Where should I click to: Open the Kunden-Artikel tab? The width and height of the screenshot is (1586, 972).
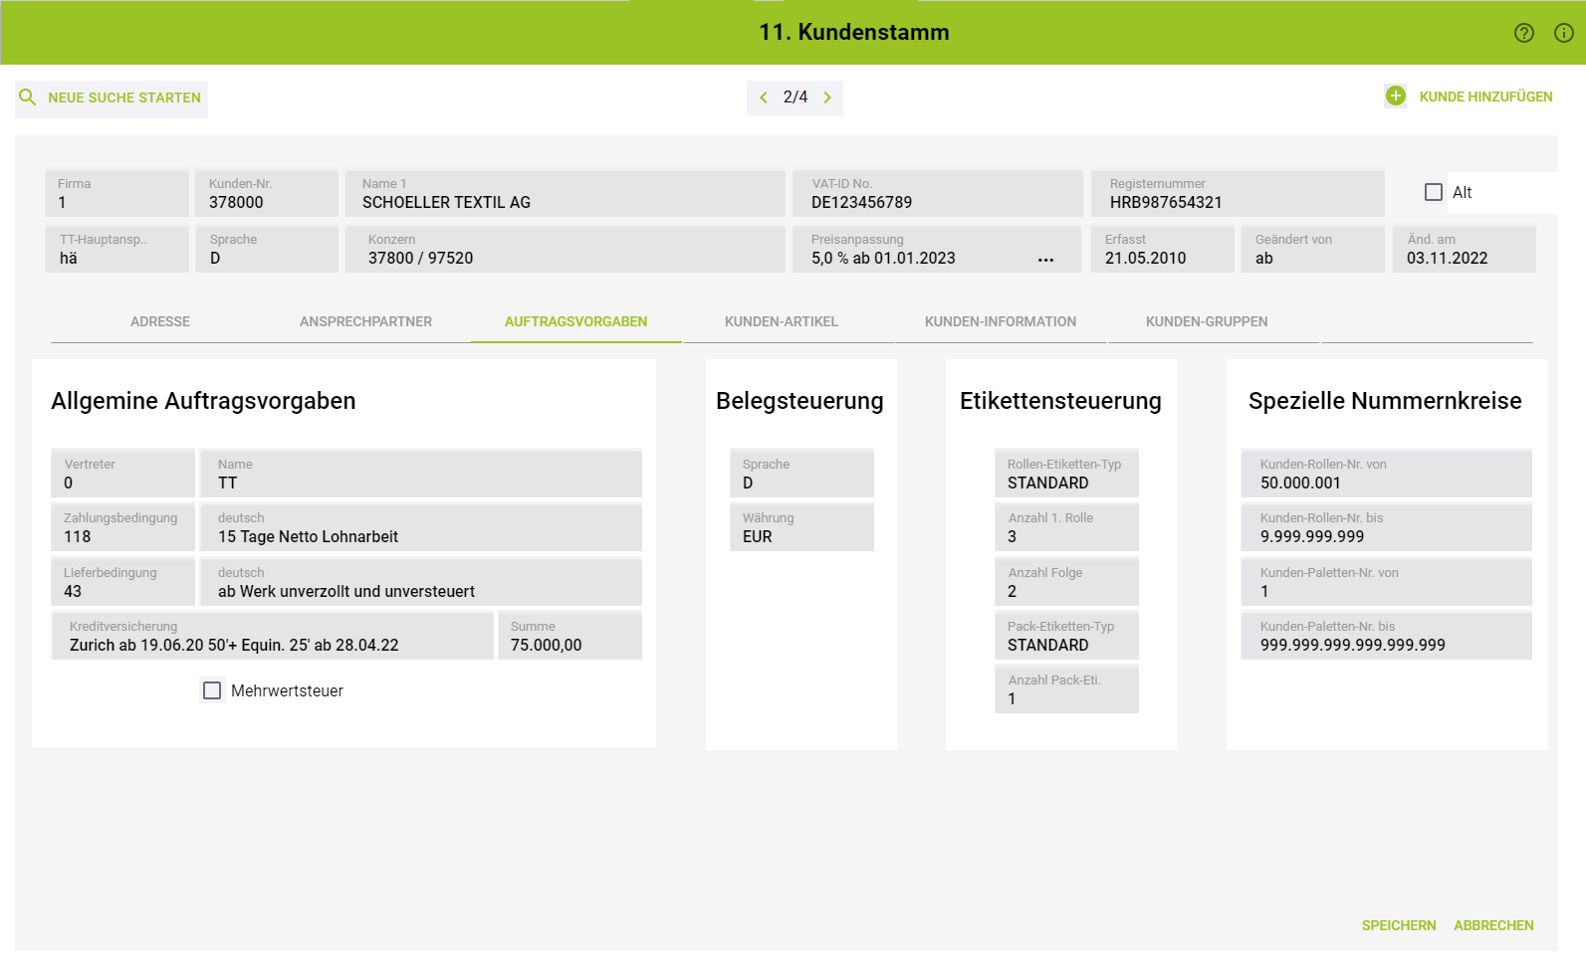coord(781,321)
